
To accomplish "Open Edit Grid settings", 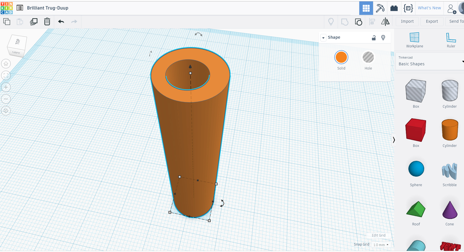I will [x=378, y=235].
